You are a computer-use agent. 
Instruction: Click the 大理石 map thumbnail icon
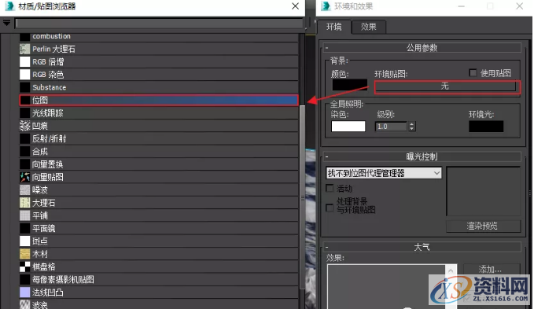(24, 203)
